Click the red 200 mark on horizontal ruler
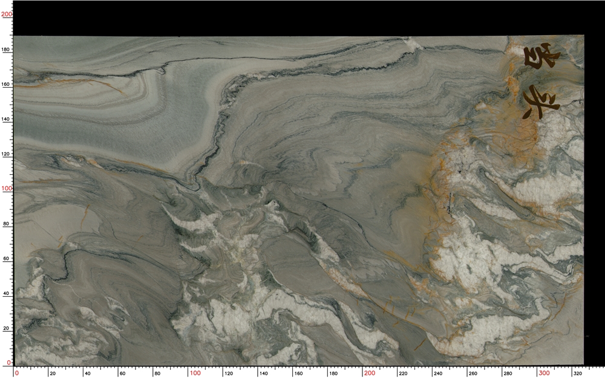Viewport: 605px width, 379px height. coord(370,373)
